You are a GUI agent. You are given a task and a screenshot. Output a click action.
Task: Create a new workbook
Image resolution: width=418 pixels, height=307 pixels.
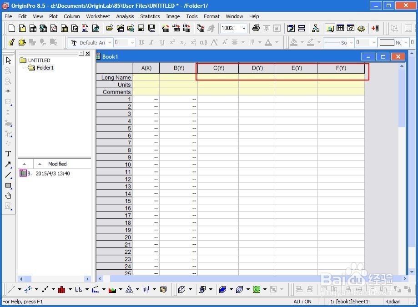pos(33,28)
